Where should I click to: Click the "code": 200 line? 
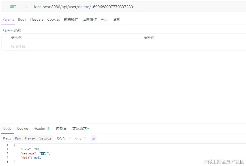coord(31,149)
